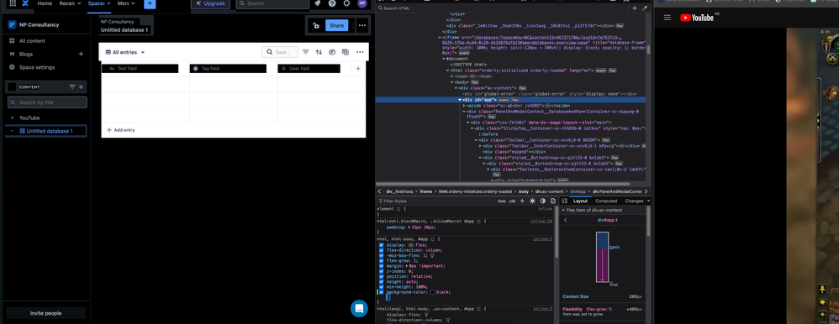Open the help question mark icon
The height and width of the screenshot is (324, 839).
(x=332, y=3)
